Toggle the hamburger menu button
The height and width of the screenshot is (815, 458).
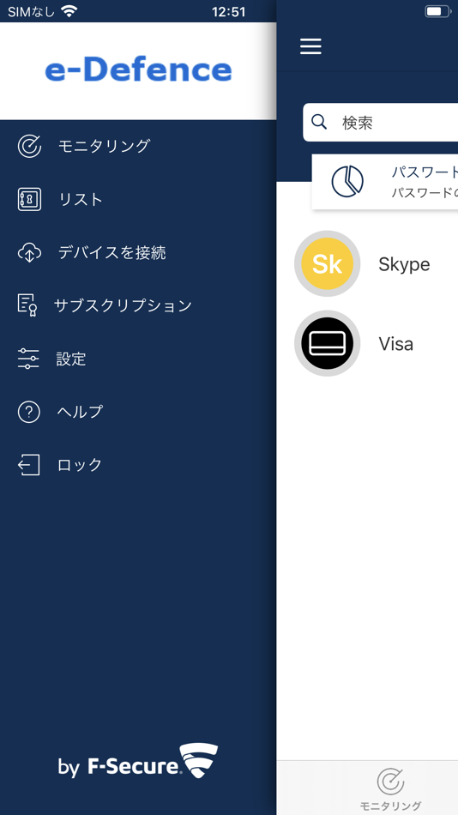(310, 47)
